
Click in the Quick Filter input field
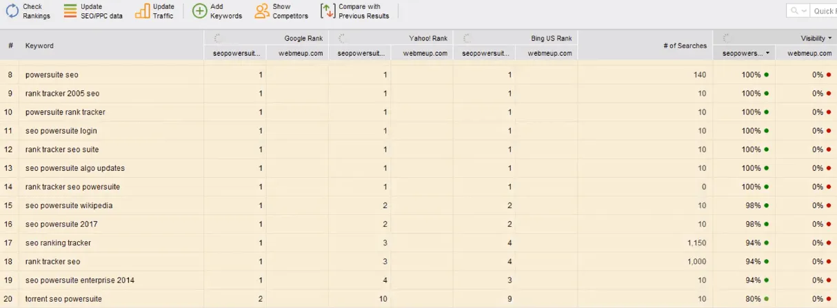[824, 11]
